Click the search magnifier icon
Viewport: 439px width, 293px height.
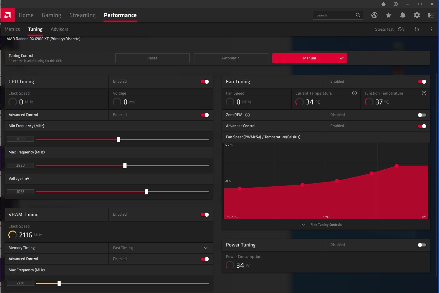pyautogui.click(x=358, y=15)
